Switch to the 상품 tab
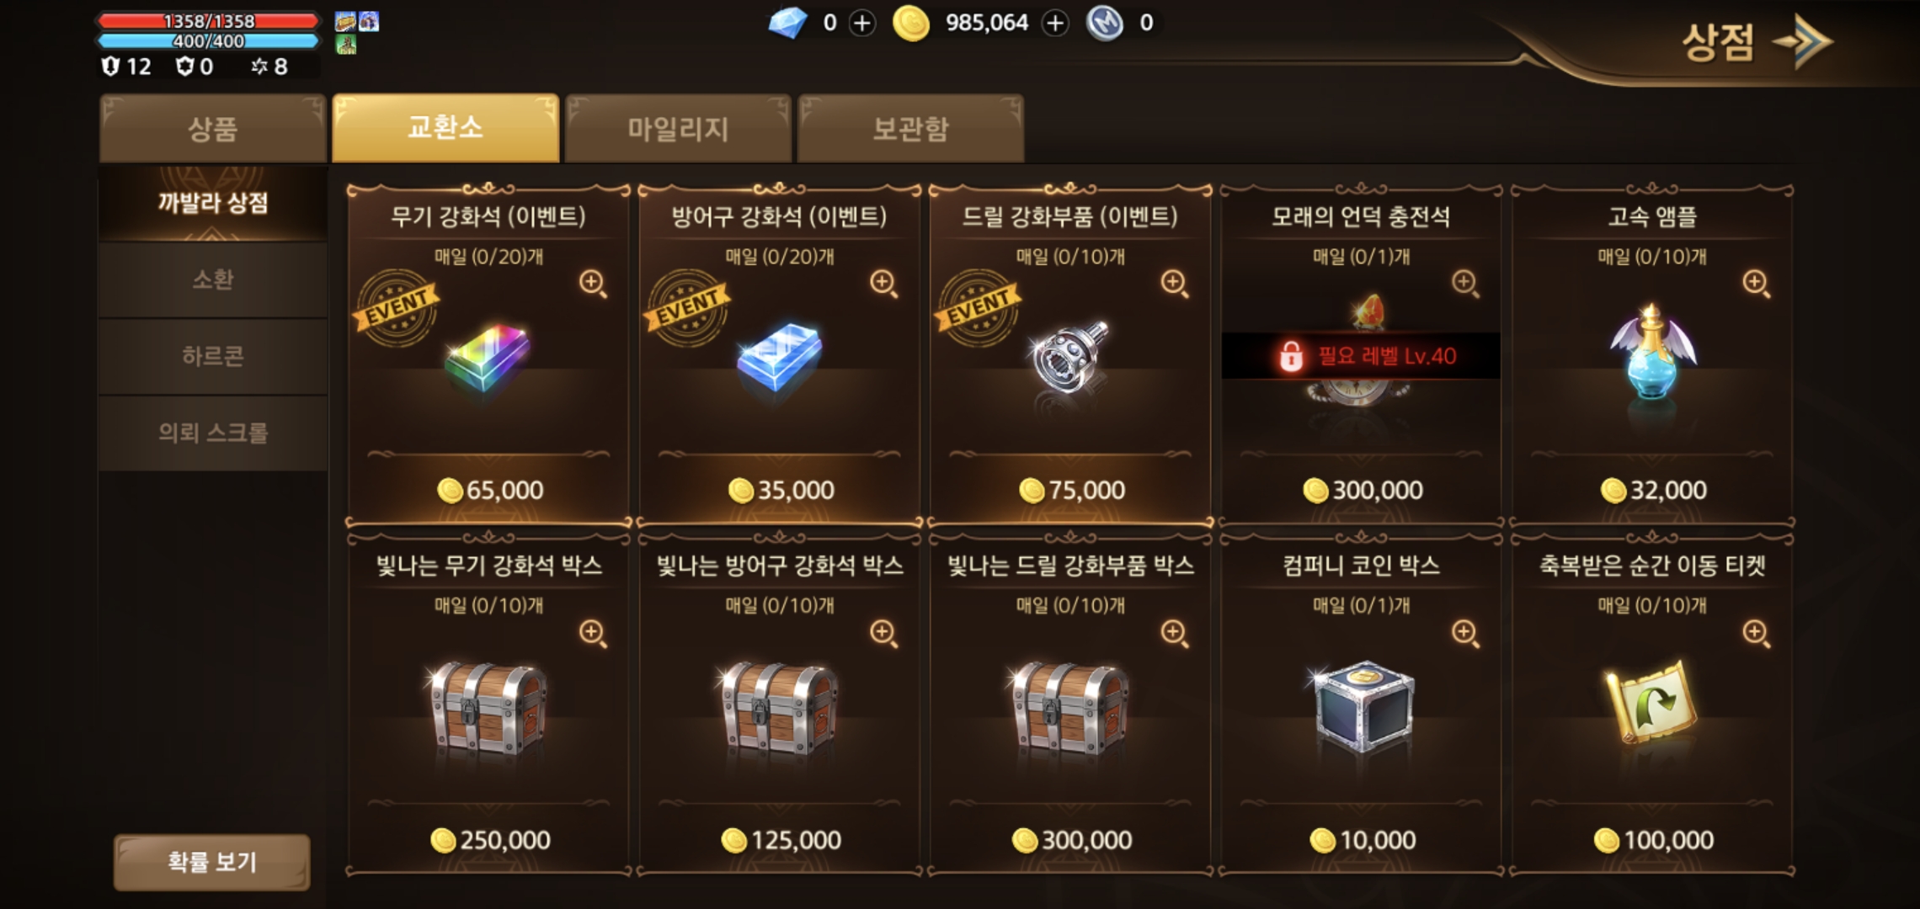Viewport: 1920px width, 909px height. coord(212,128)
